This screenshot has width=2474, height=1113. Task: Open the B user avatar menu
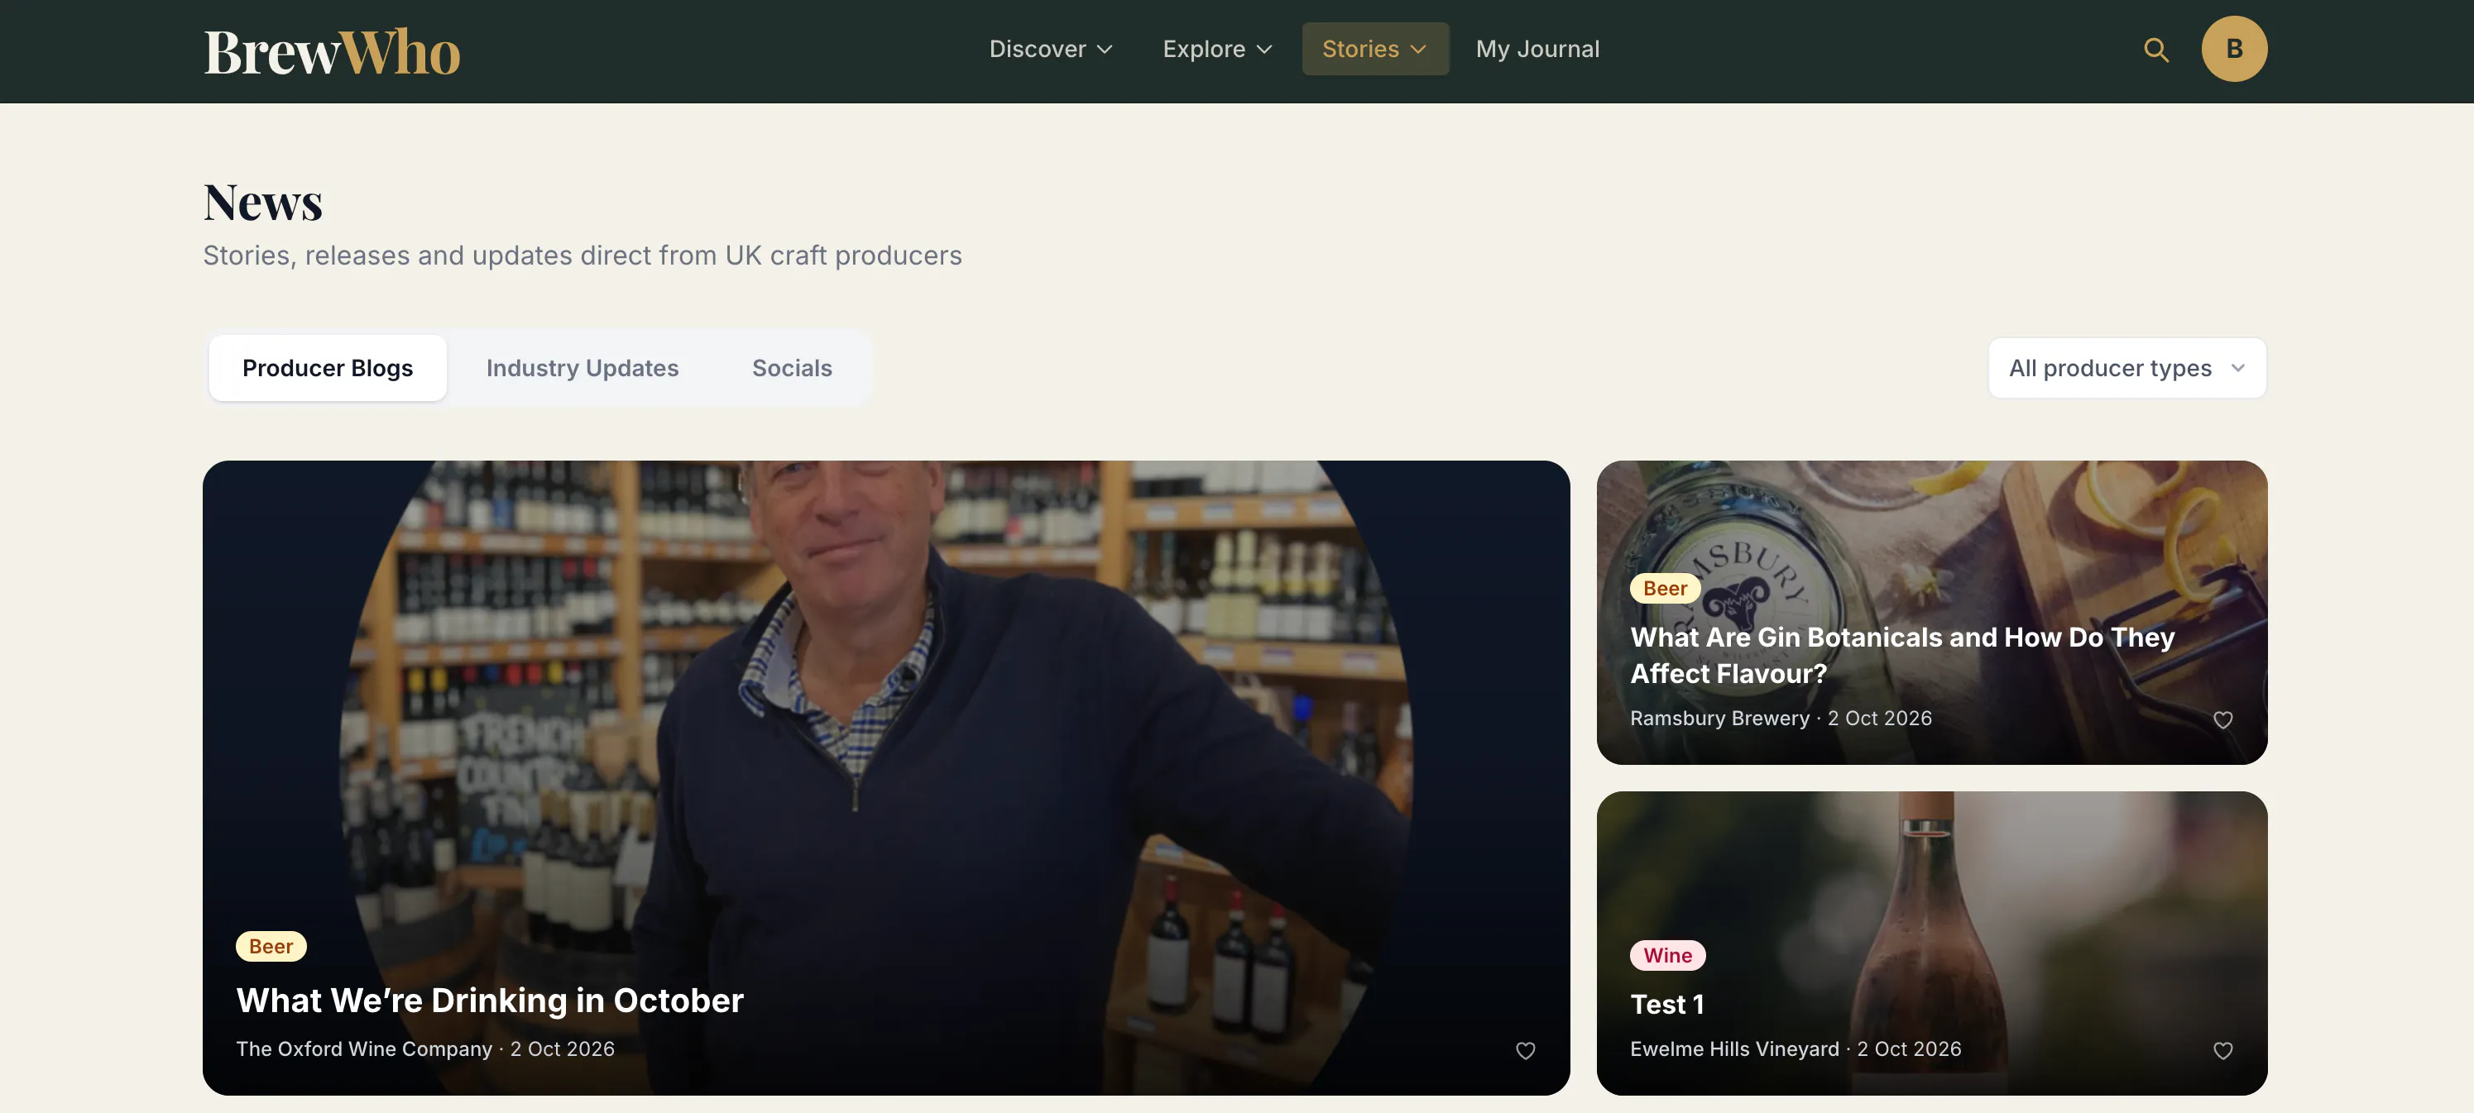[x=2234, y=49]
